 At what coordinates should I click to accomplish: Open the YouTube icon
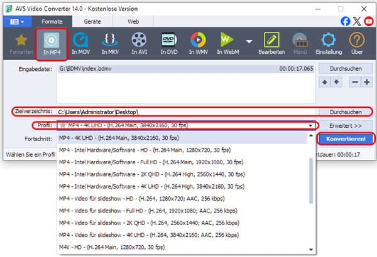click(369, 21)
